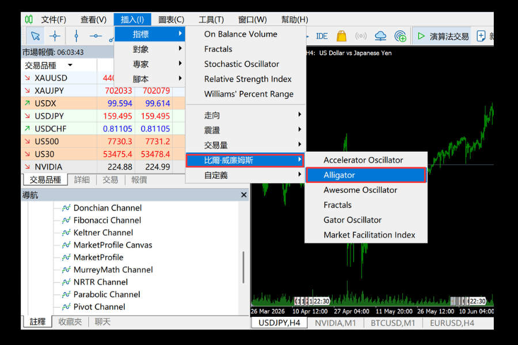Viewport: 518px width, 345px height.
Task: Switch to the BTCUSD,M1 chart tab
Action: coord(393,323)
